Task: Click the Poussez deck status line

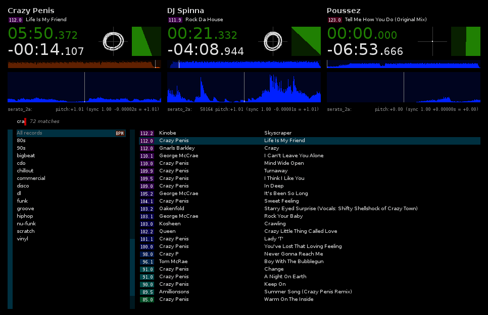Action: [x=403, y=109]
